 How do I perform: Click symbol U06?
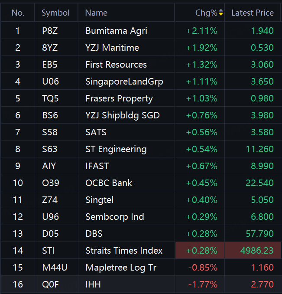[50, 82]
